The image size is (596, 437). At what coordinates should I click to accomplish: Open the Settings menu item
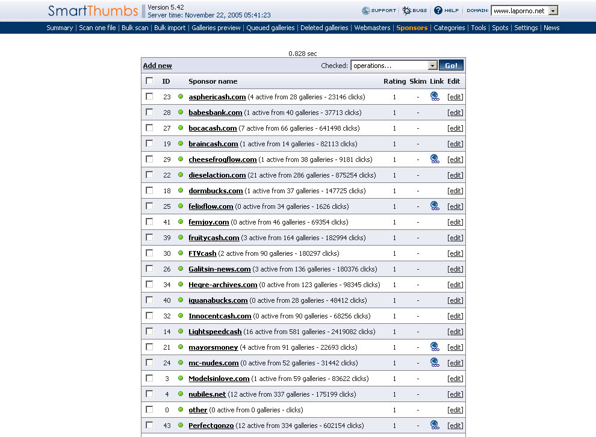click(x=526, y=28)
